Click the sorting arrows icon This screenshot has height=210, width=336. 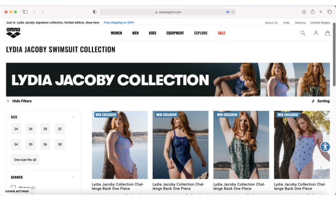click(x=313, y=101)
